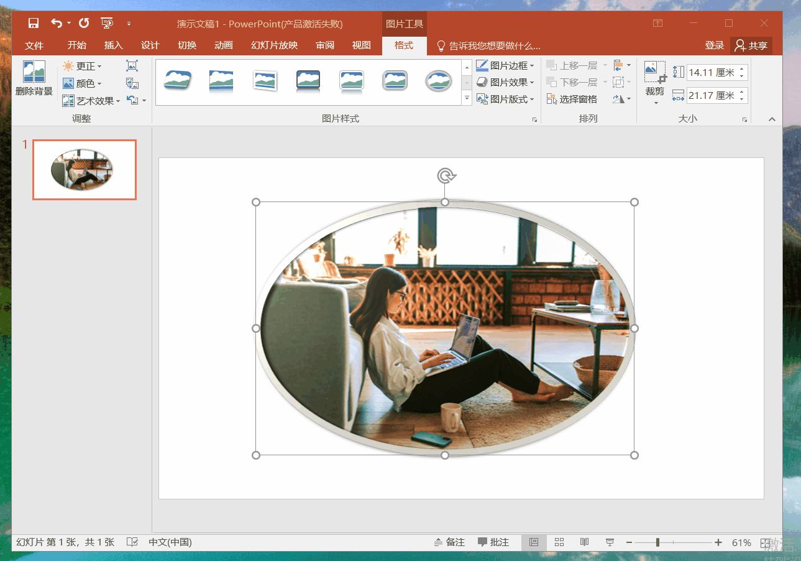
Task: Open the File (文件) menu
Action: coord(34,45)
